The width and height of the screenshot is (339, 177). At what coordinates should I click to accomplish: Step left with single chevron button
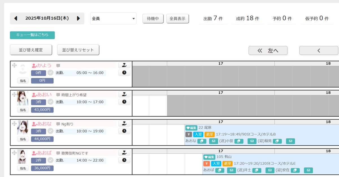coord(319,50)
